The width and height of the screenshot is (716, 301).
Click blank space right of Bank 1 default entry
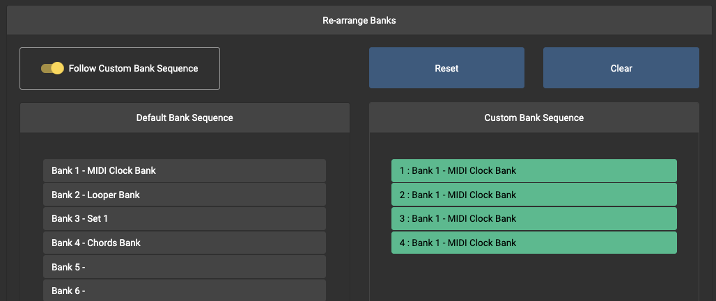(x=337, y=170)
